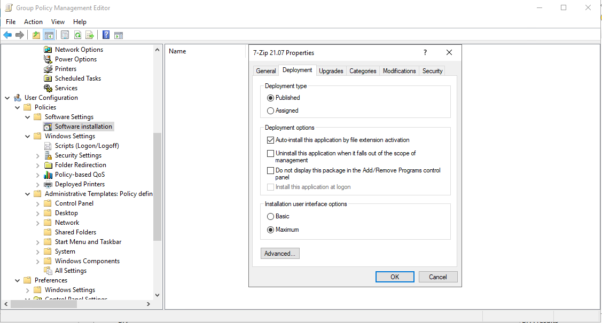This screenshot has width=602, height=323.
Task: Click the Advanced... button
Action: click(x=280, y=254)
